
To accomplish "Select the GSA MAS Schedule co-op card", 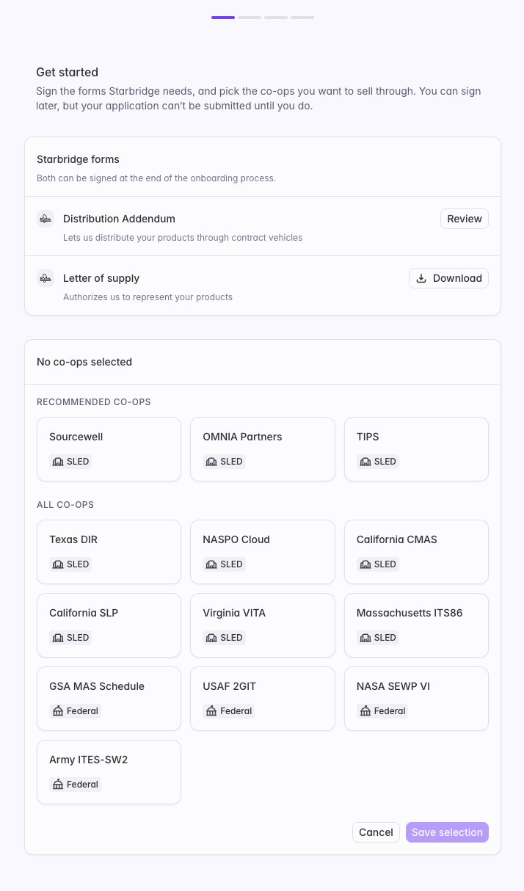I will (109, 699).
